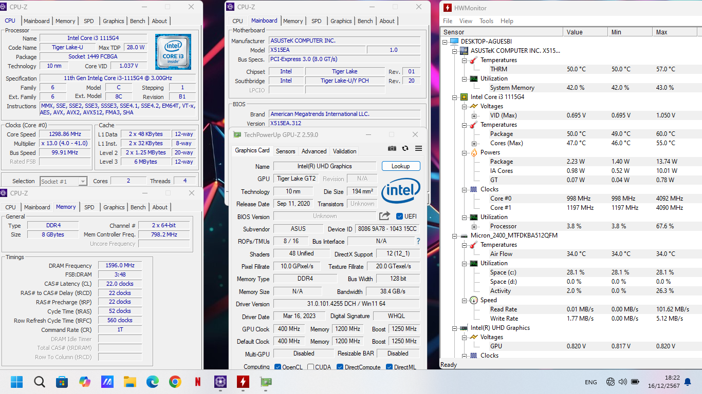This screenshot has height=394, width=702.
Task: Click GPU-Z refresh icon
Action: pyautogui.click(x=405, y=148)
